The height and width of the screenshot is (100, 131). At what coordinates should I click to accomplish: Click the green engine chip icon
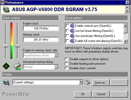(6, 66)
